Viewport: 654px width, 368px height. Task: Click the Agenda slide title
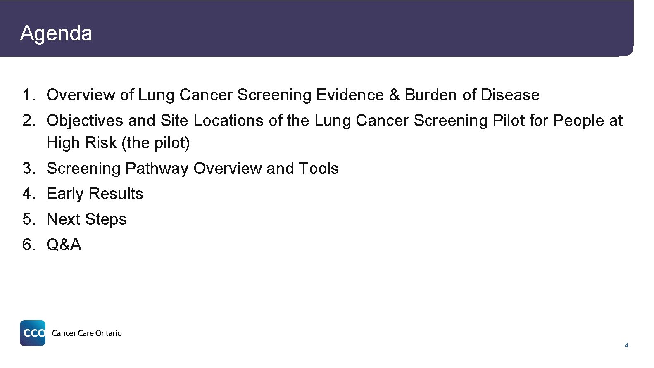click(56, 33)
